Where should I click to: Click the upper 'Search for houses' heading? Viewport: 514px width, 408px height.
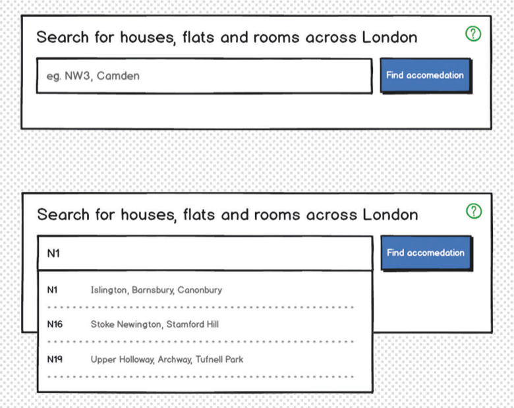tap(227, 38)
